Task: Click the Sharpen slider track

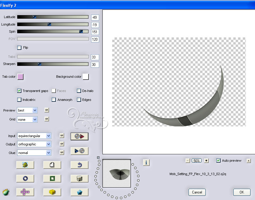Action: (53, 64)
